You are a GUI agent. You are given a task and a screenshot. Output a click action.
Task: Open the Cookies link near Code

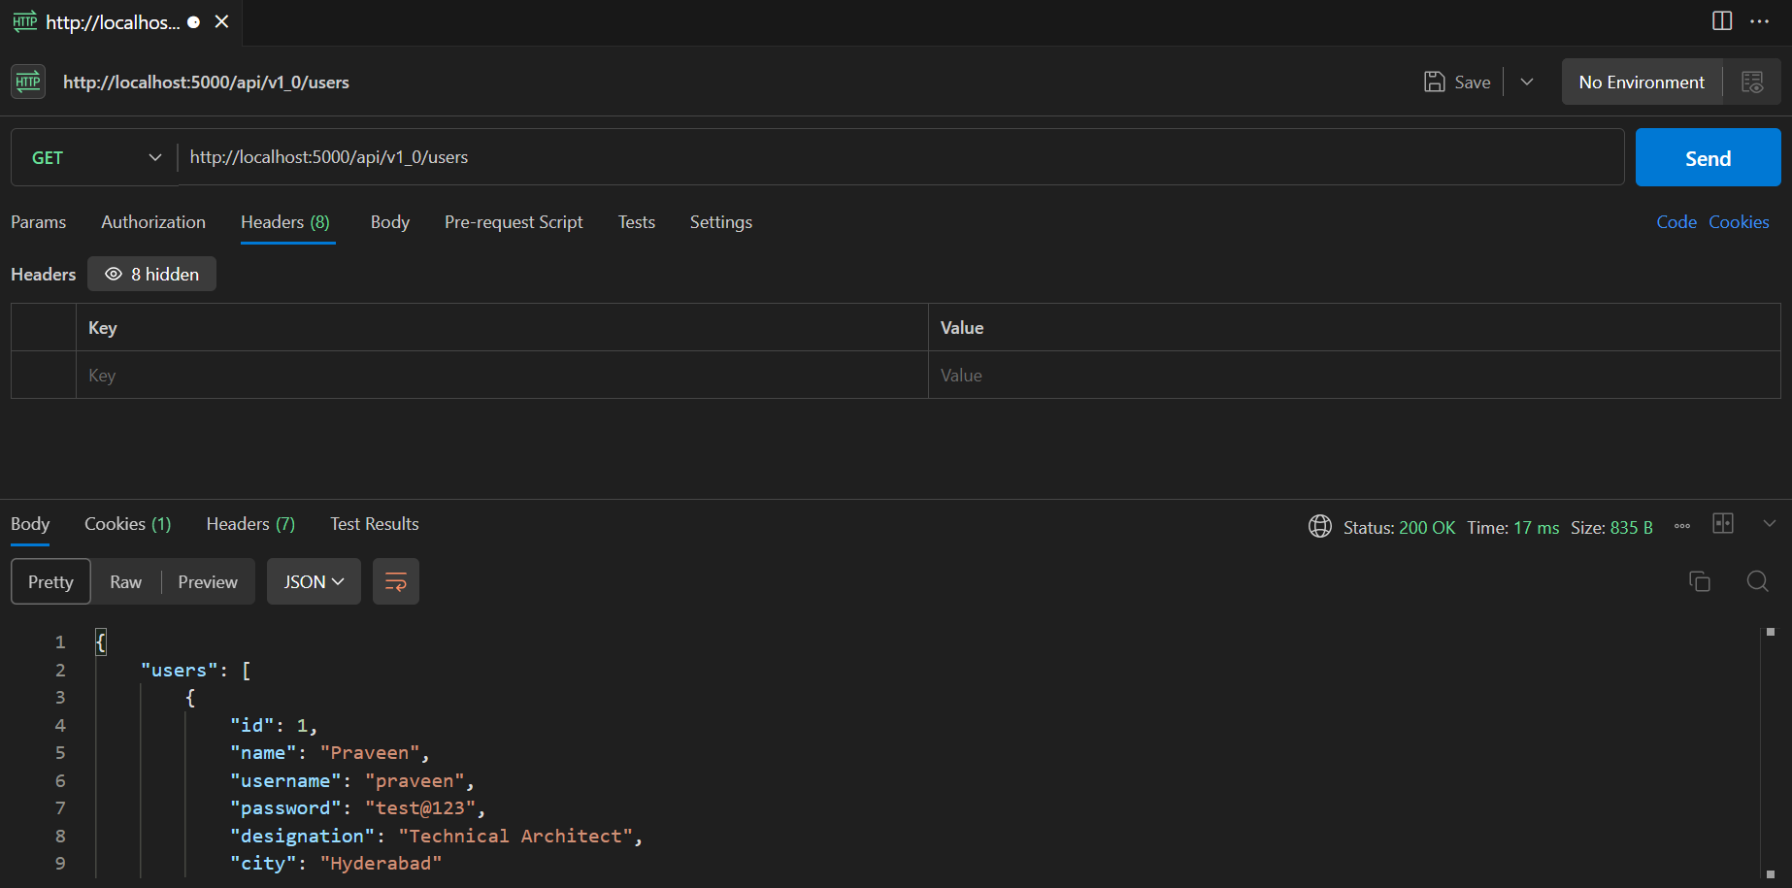click(x=1739, y=222)
